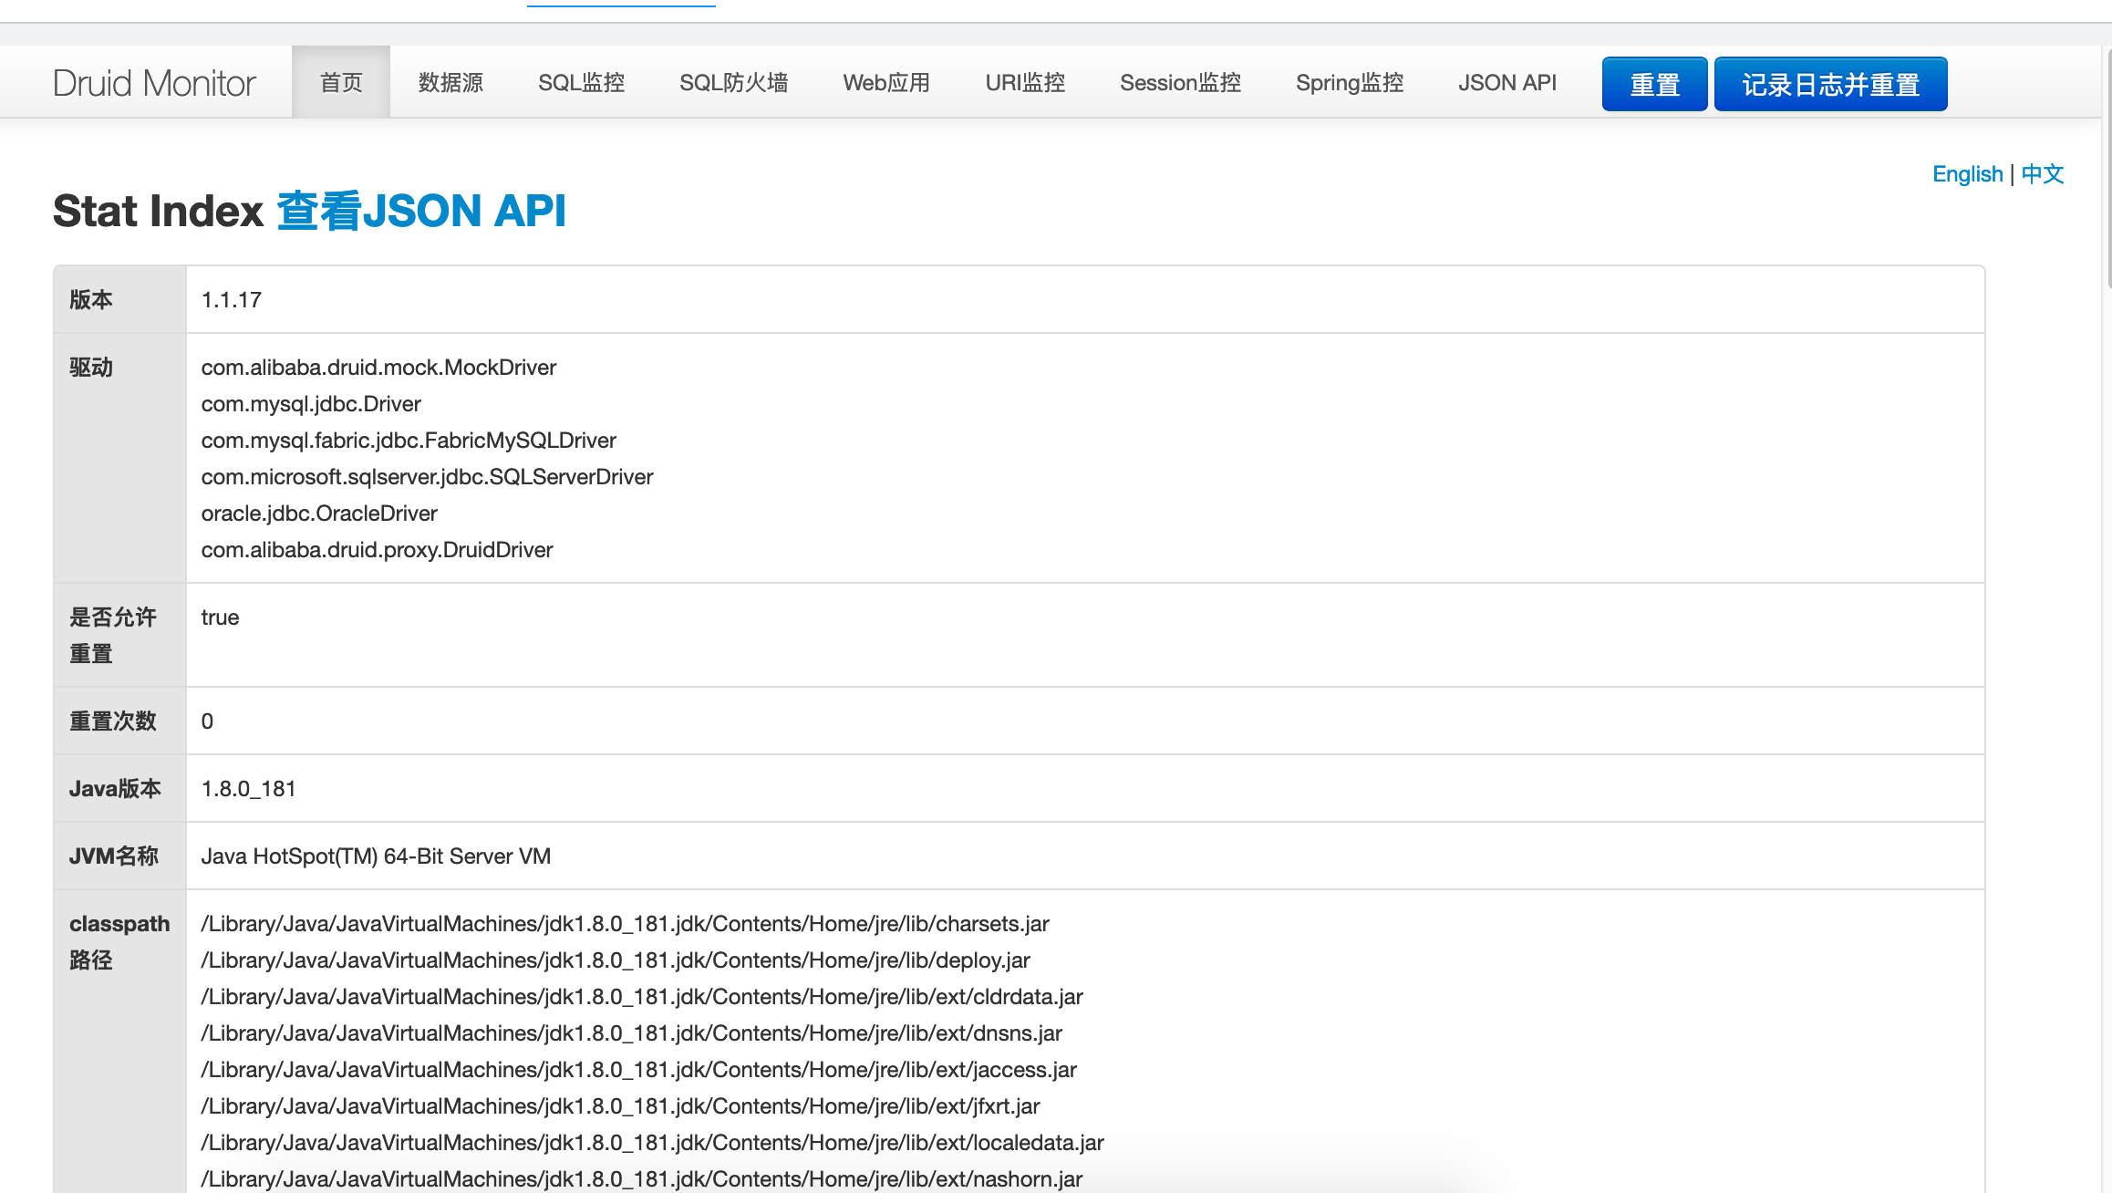
Task: Open the 首页 tab
Action: point(341,82)
